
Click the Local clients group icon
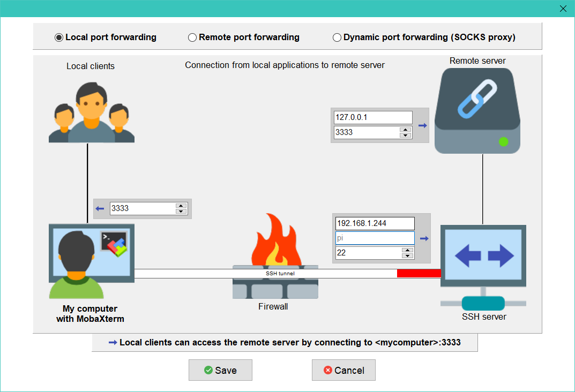click(91, 112)
